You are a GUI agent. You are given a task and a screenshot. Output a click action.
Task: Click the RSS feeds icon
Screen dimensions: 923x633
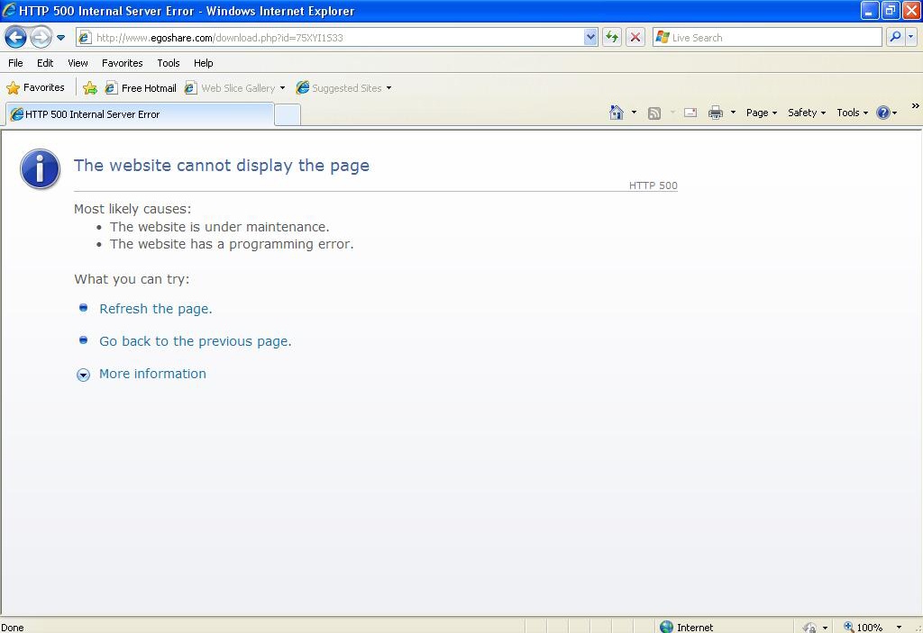point(654,113)
